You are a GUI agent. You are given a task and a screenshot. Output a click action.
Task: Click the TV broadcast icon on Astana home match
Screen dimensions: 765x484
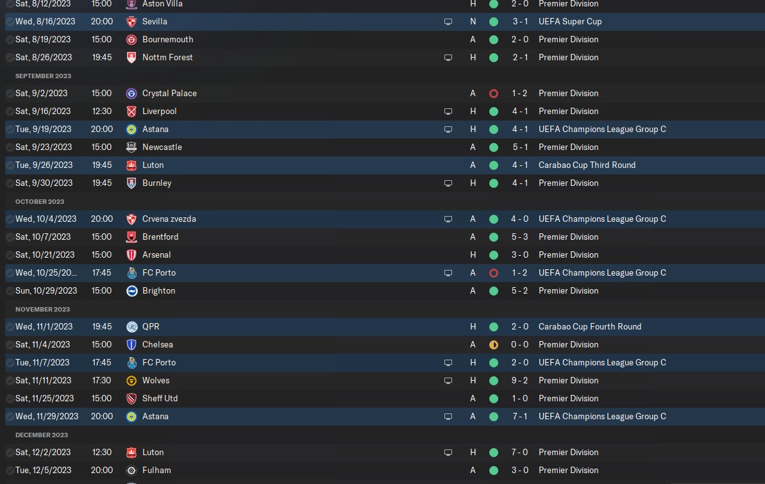(448, 129)
